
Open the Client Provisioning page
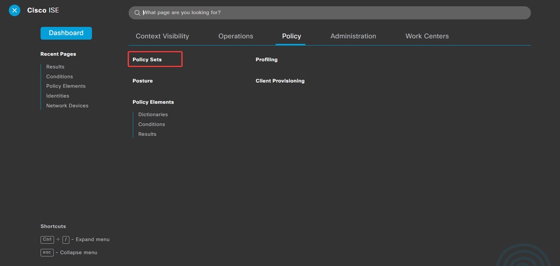pyautogui.click(x=280, y=81)
